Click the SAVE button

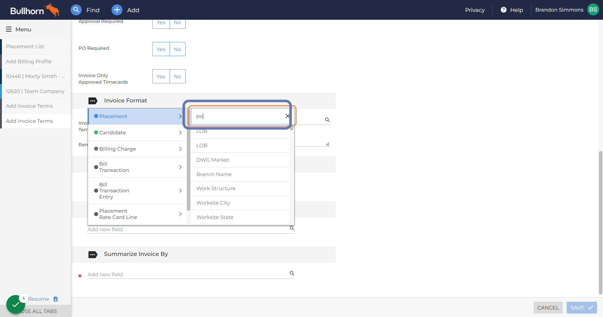pos(581,308)
